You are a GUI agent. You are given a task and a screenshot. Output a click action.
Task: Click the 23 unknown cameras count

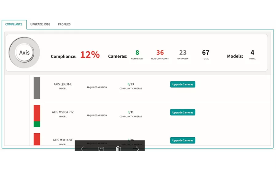coord(183,53)
